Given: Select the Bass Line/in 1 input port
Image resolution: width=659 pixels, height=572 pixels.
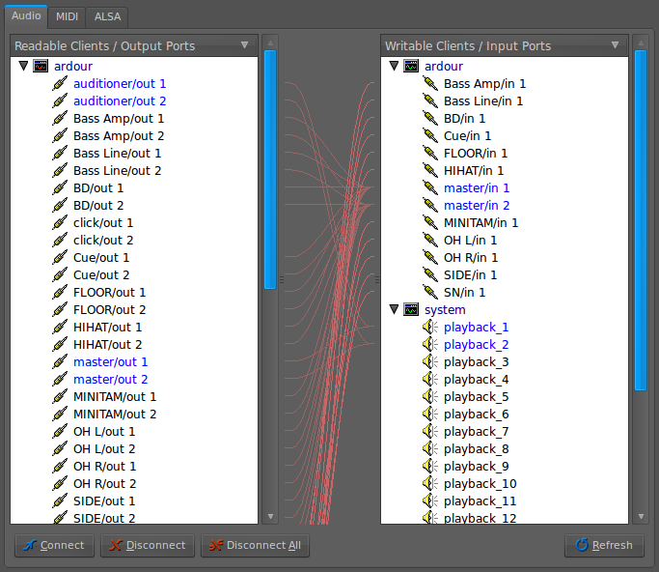Looking at the screenshot, I should pyautogui.click(x=483, y=101).
